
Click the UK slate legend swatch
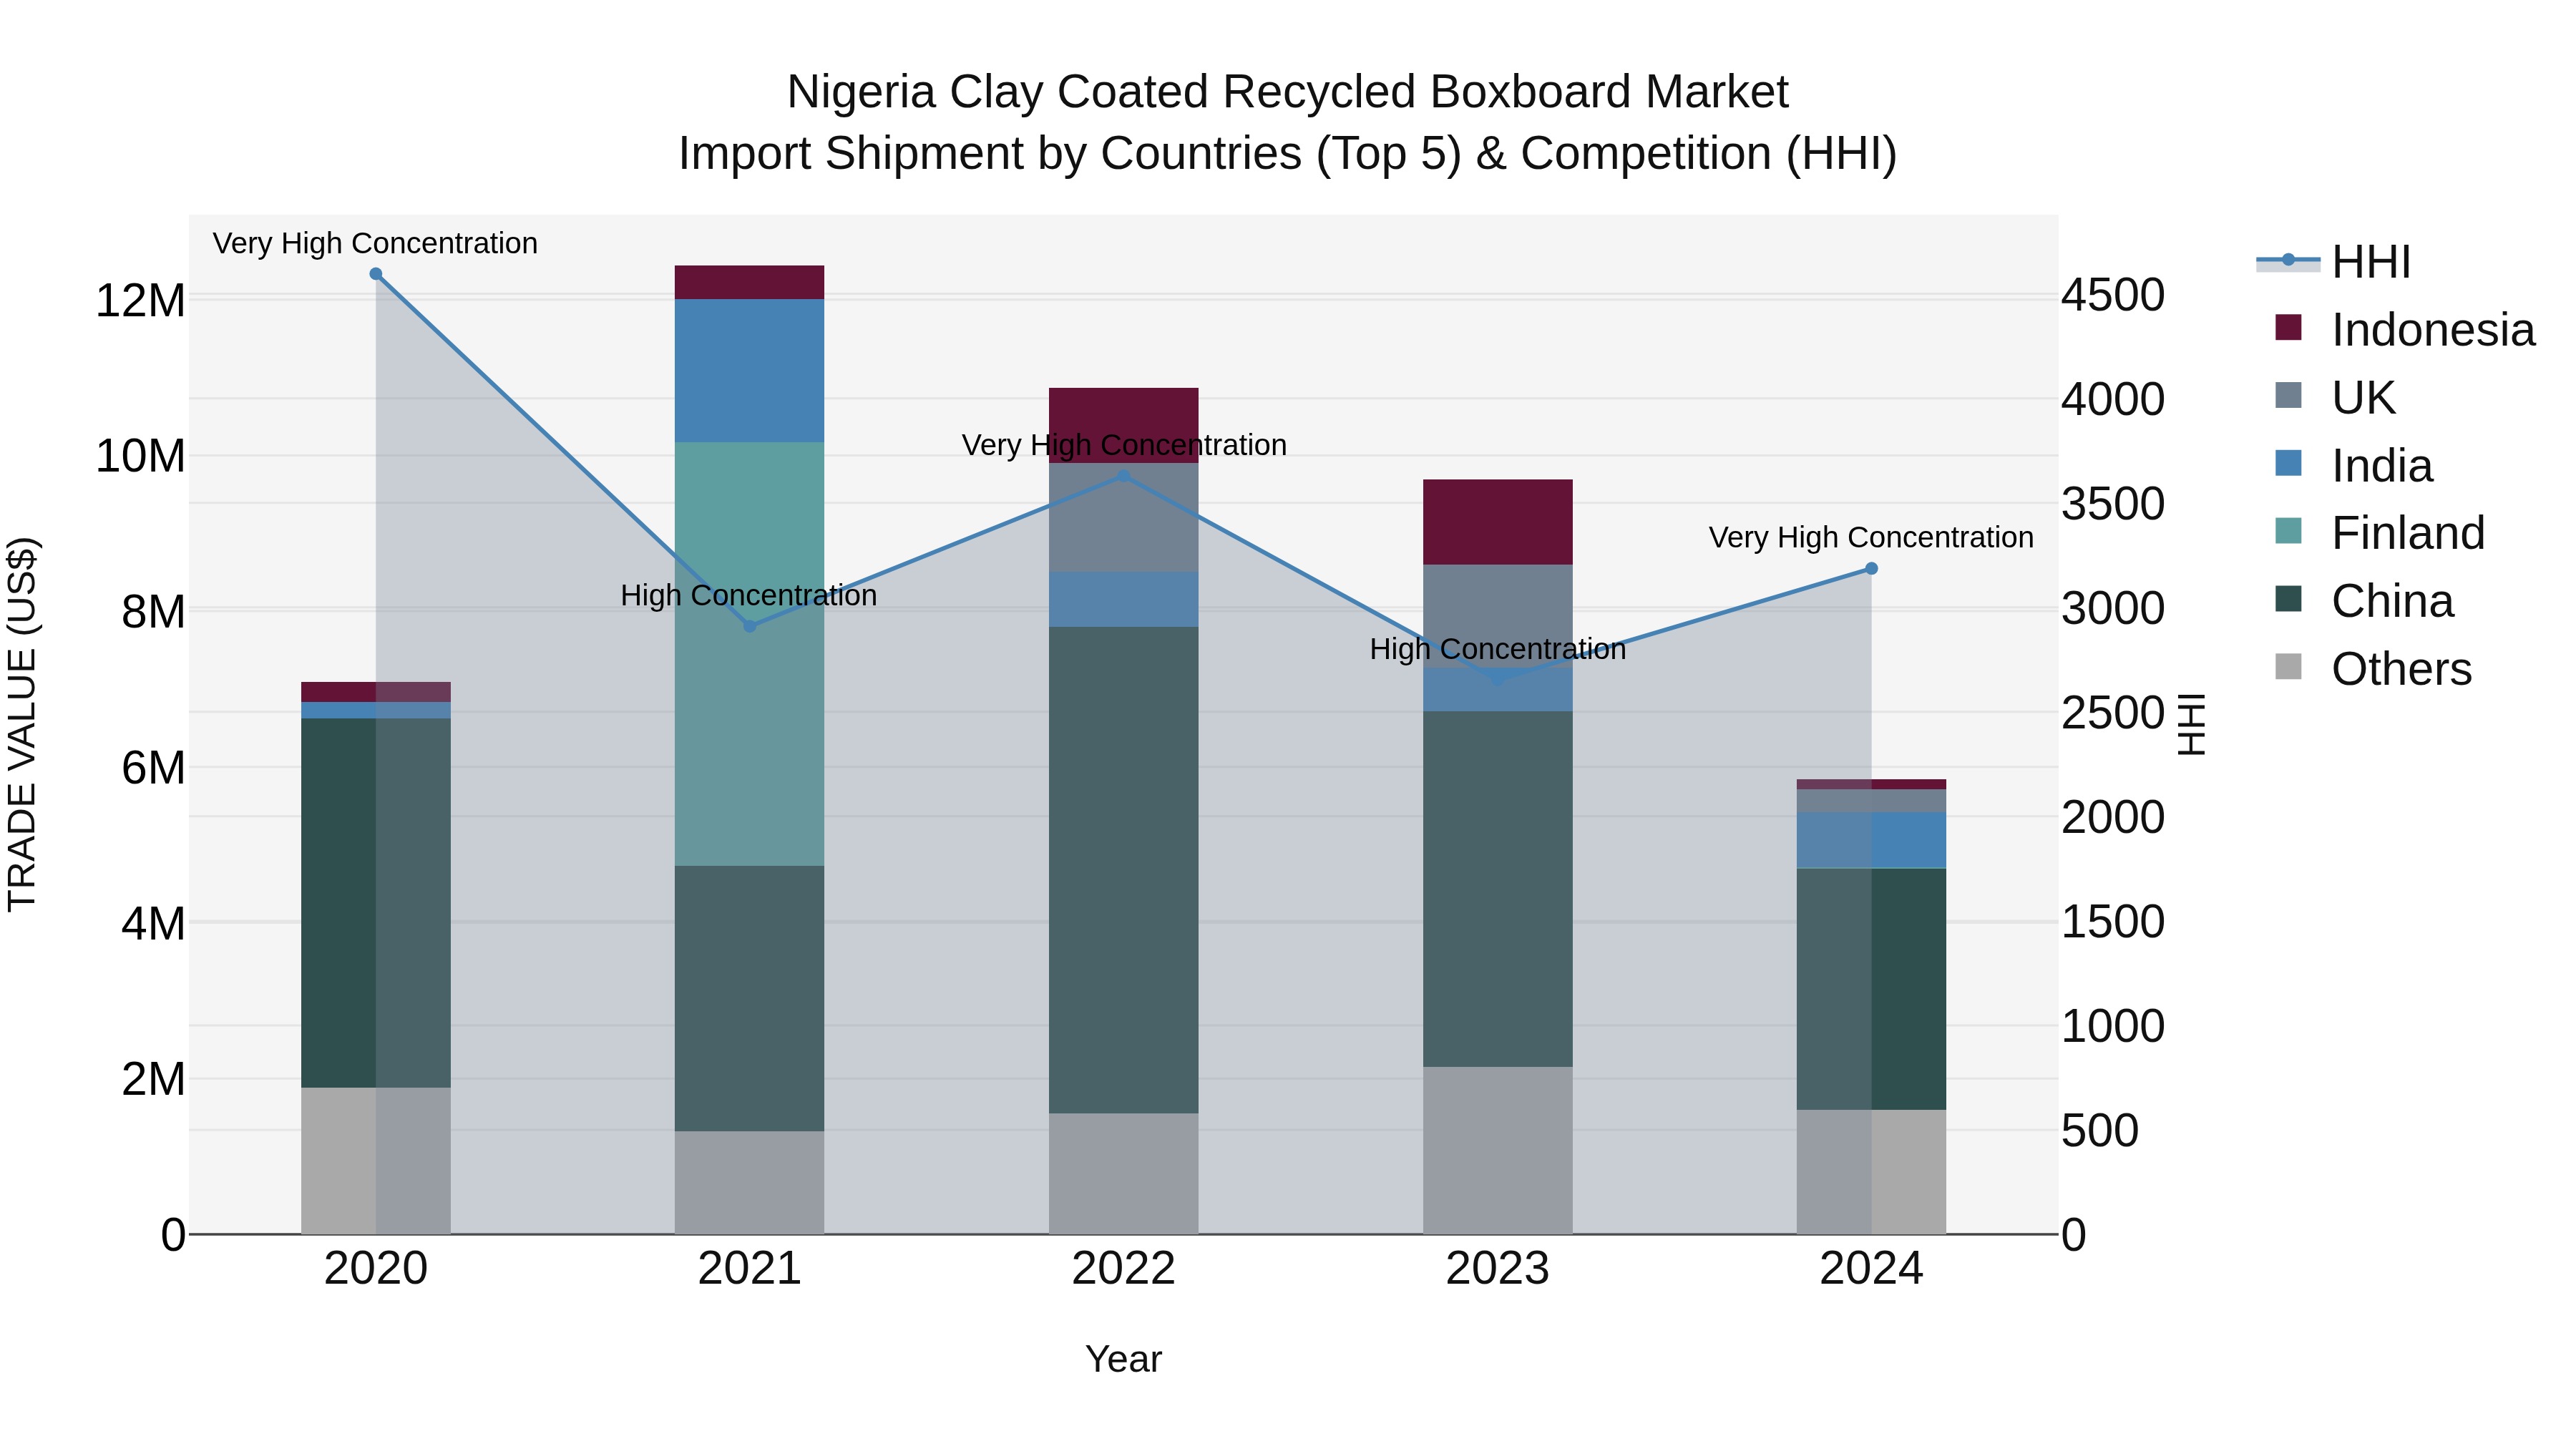click(x=2288, y=395)
